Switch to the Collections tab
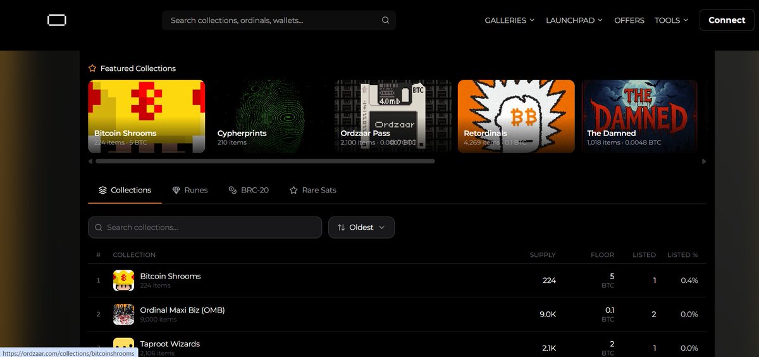Screen dimensions: 759x357 pos(125,190)
